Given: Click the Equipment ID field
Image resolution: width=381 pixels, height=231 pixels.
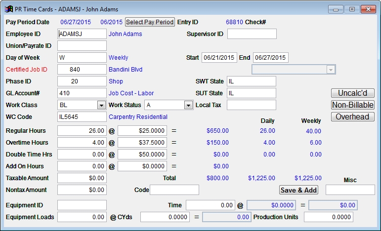Looking at the screenshot, I should [82, 205].
